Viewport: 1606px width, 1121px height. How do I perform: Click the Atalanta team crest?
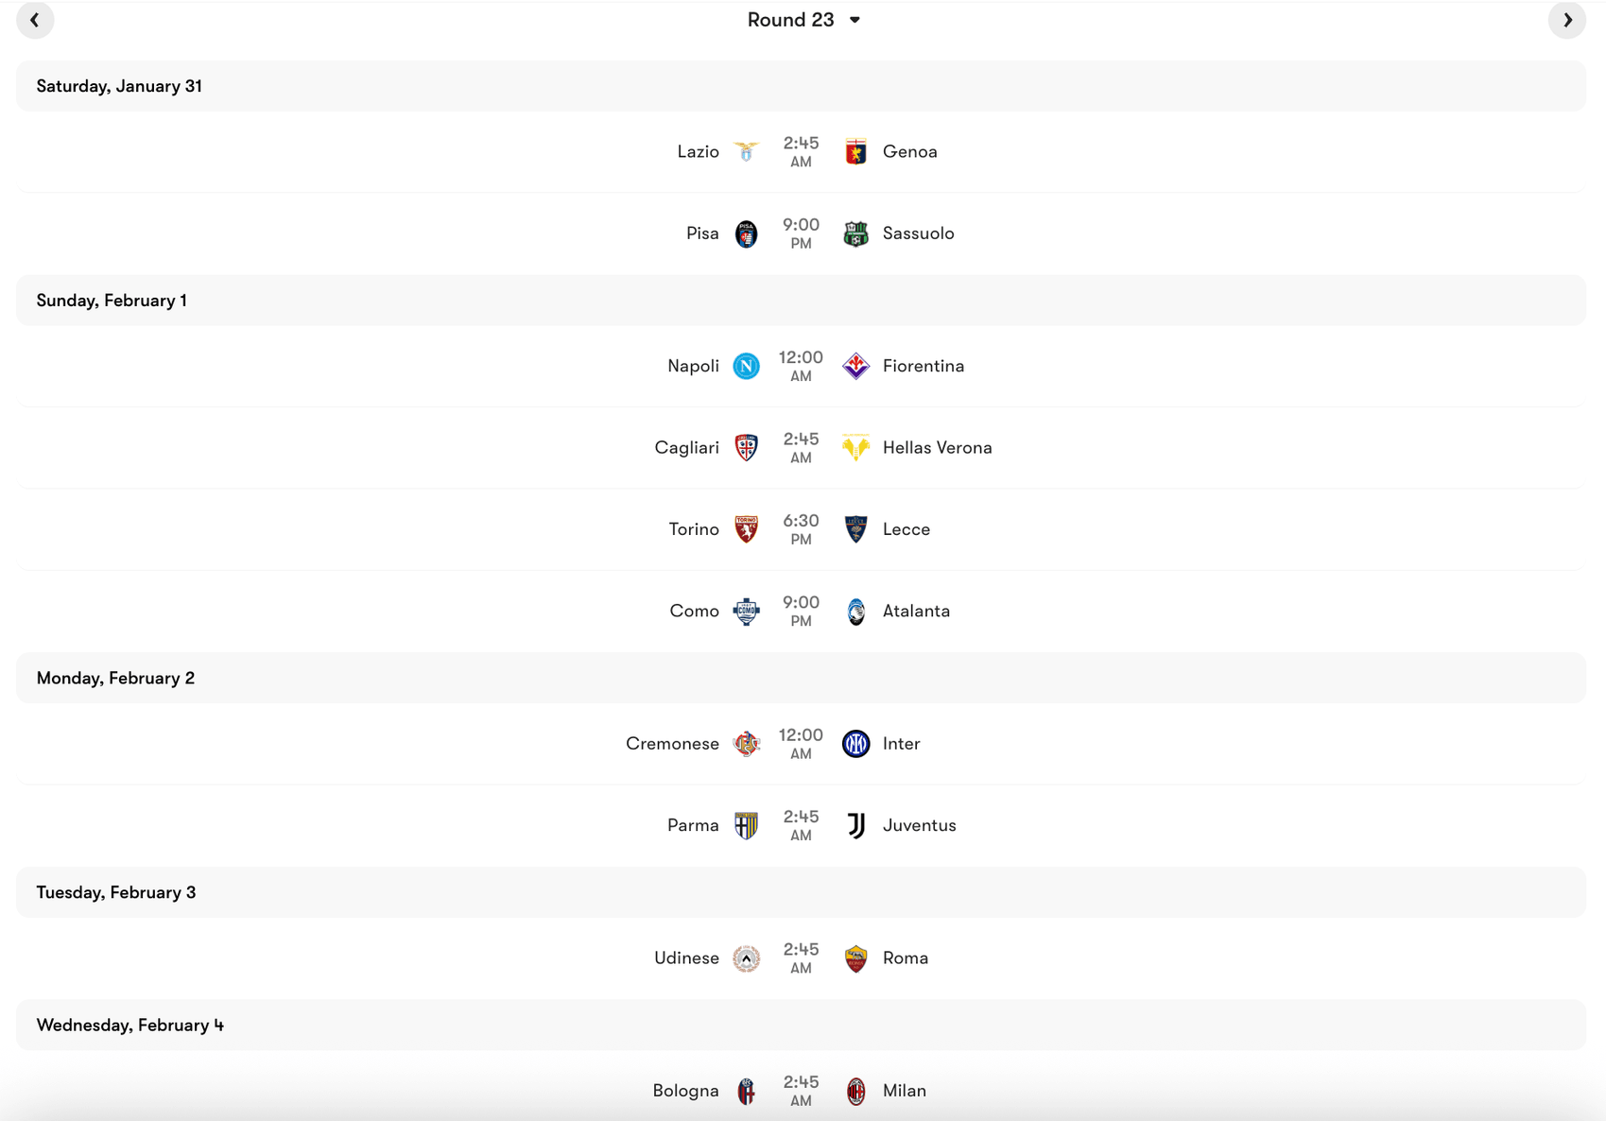(x=855, y=611)
